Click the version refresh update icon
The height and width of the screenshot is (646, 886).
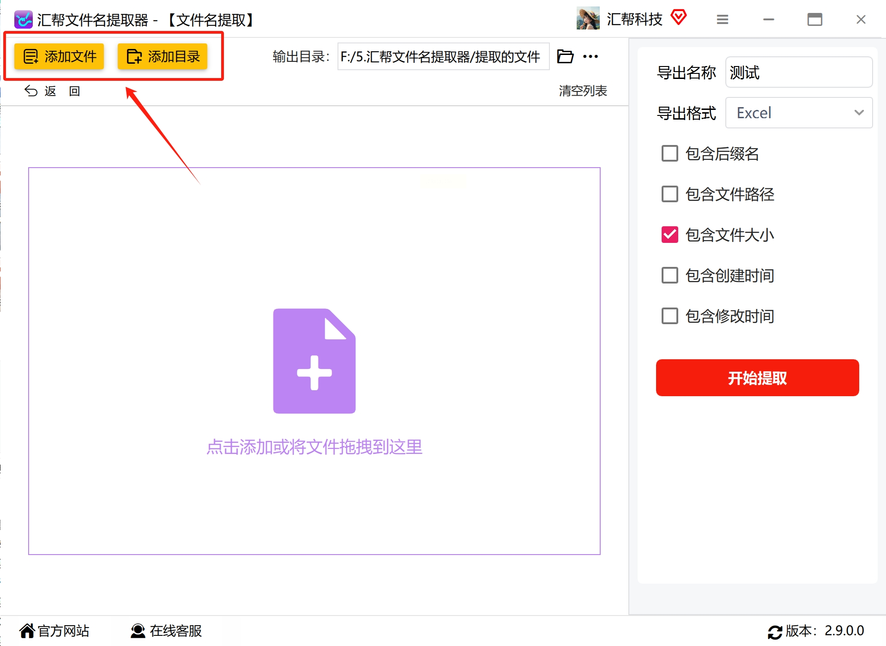[x=775, y=632]
